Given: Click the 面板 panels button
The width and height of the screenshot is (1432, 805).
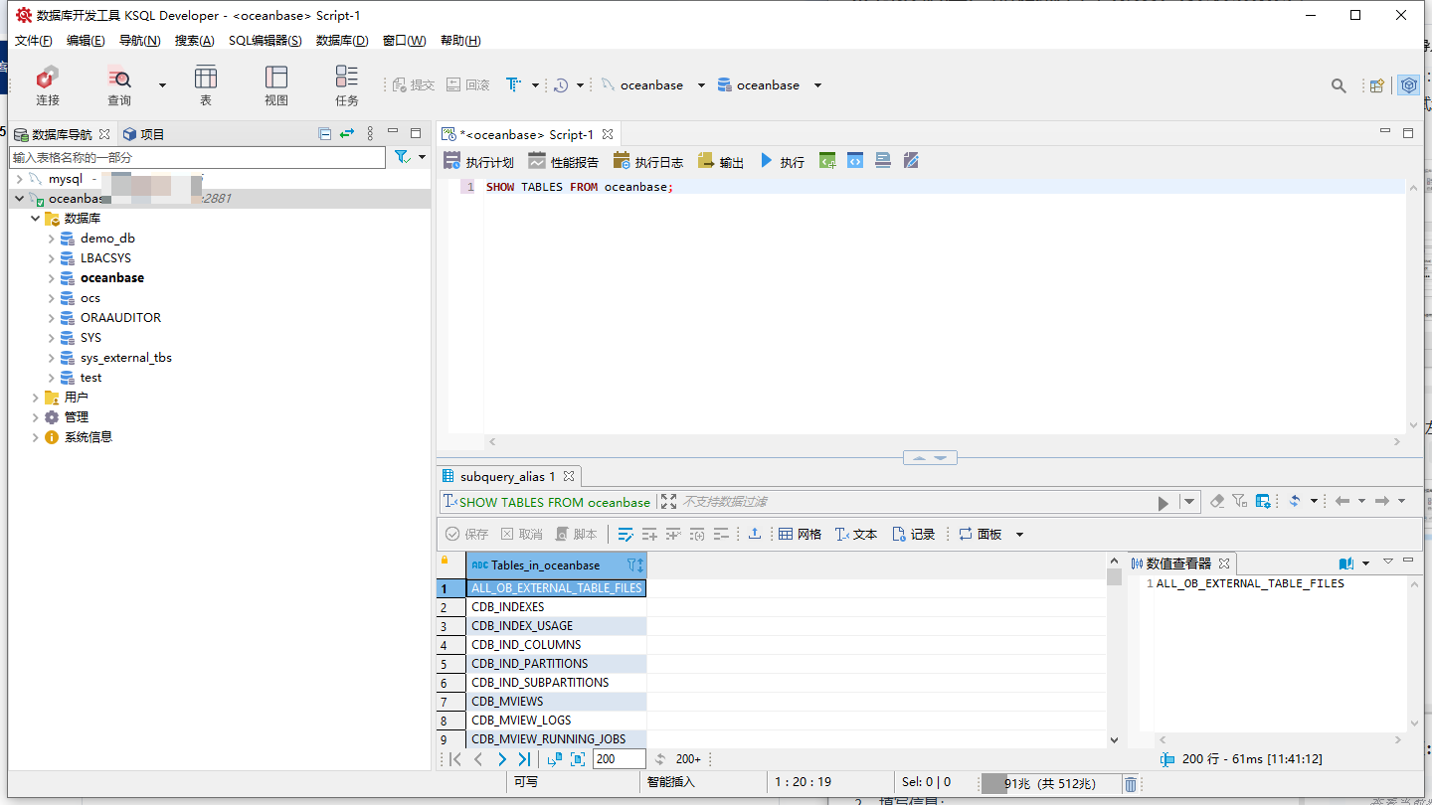Looking at the screenshot, I should pos(981,534).
